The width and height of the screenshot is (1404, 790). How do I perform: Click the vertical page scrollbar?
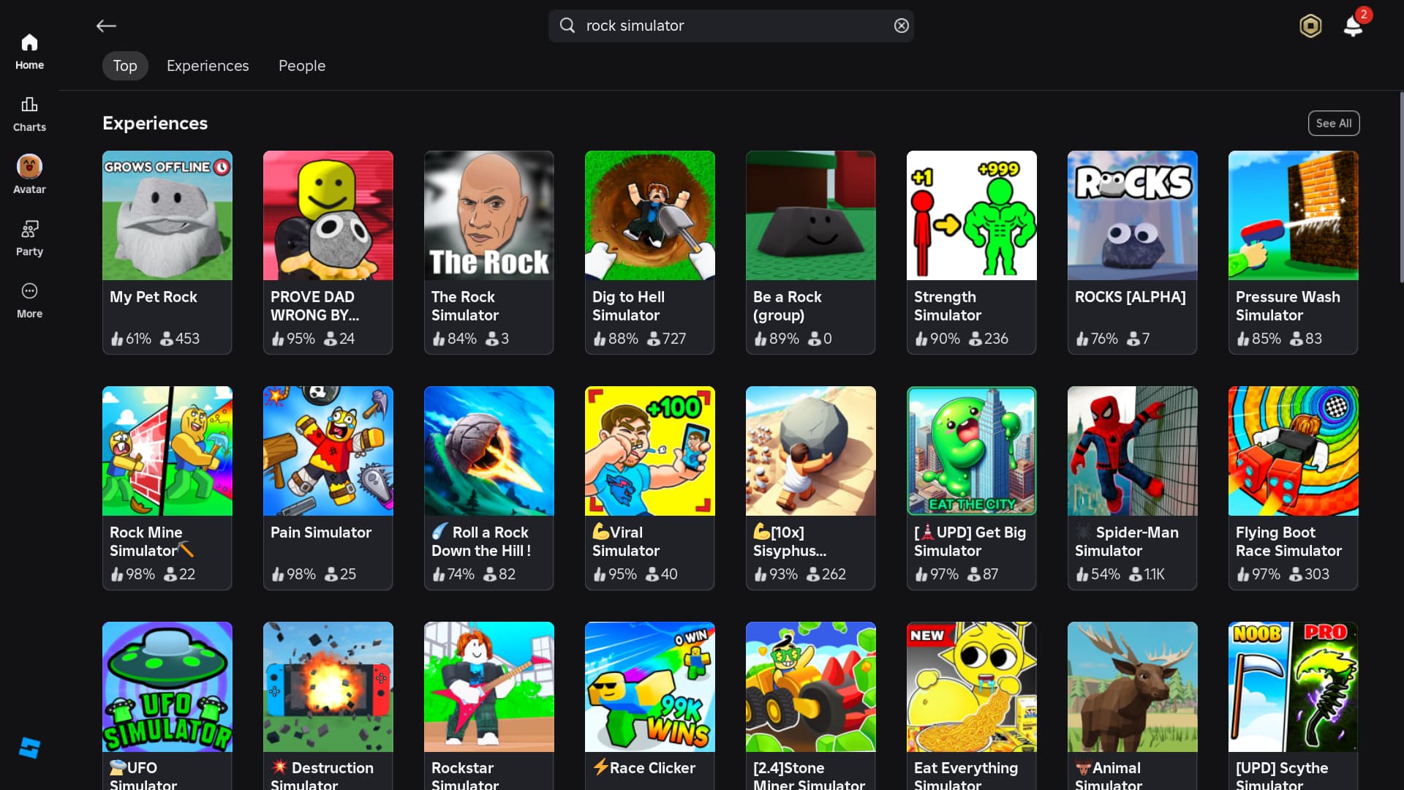coord(1400,187)
